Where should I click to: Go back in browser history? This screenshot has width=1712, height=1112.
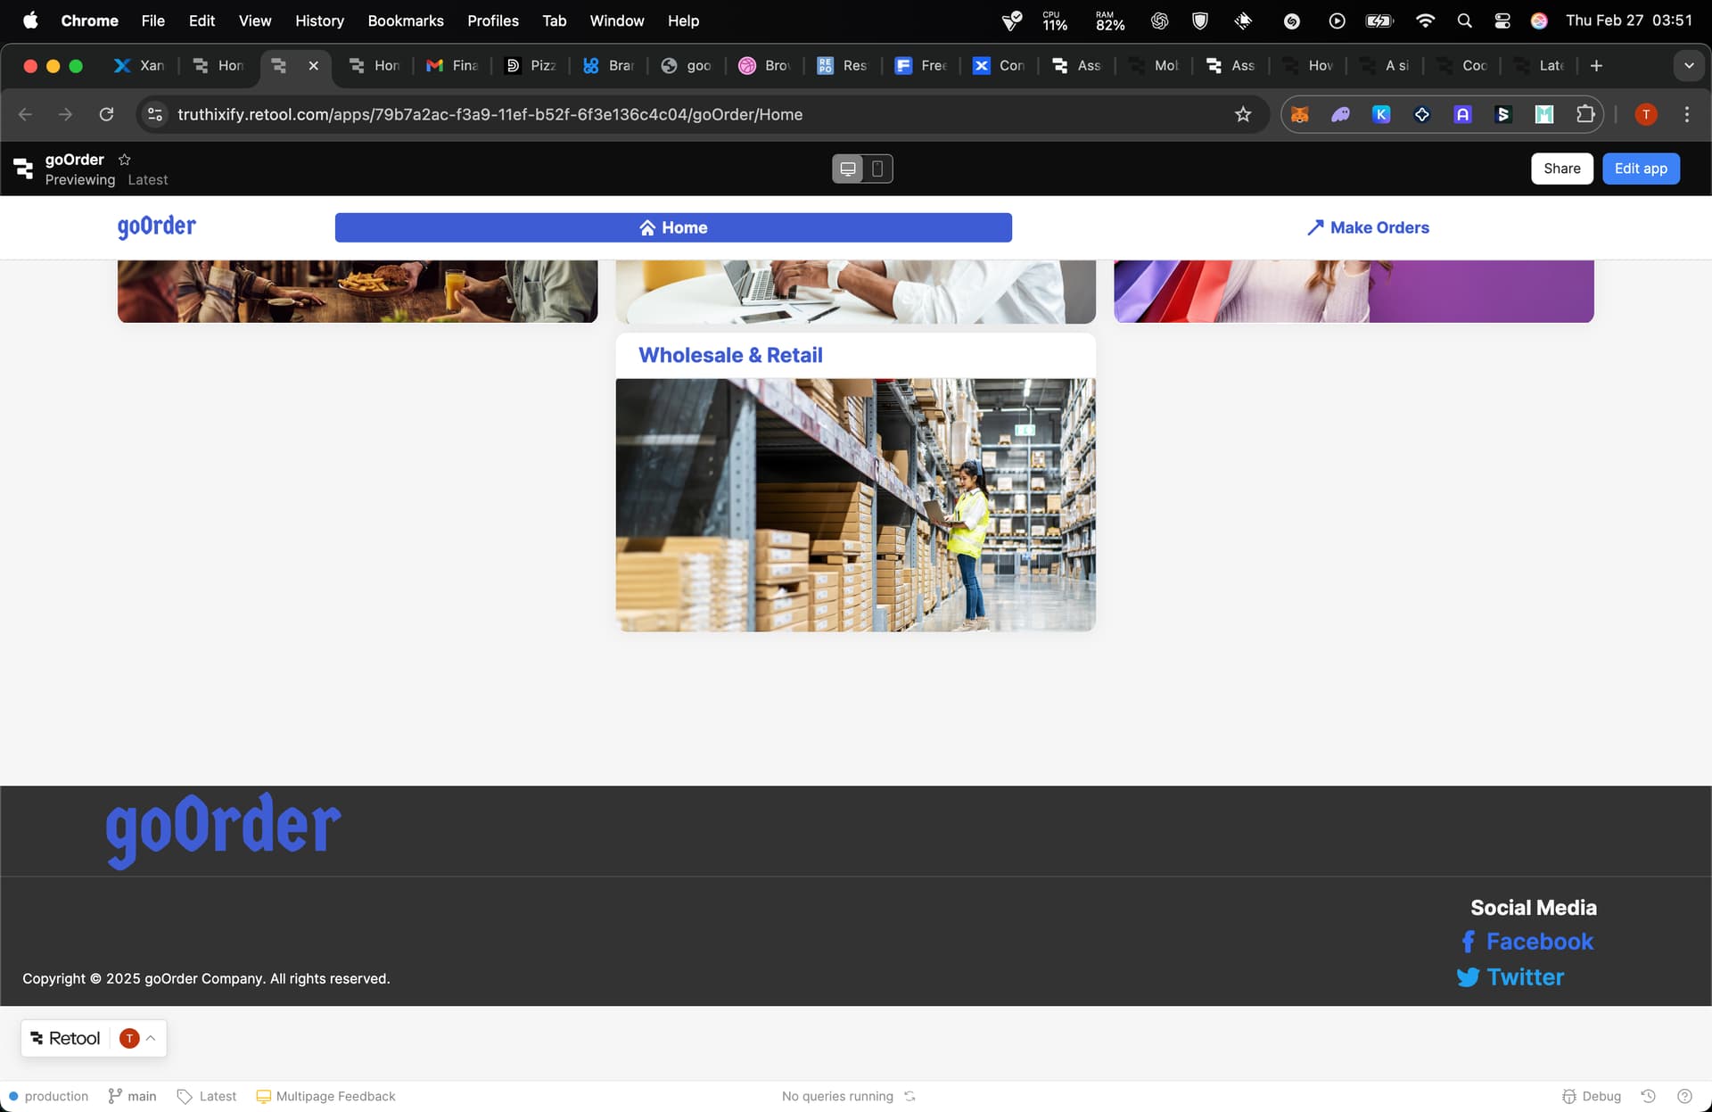[x=25, y=114]
